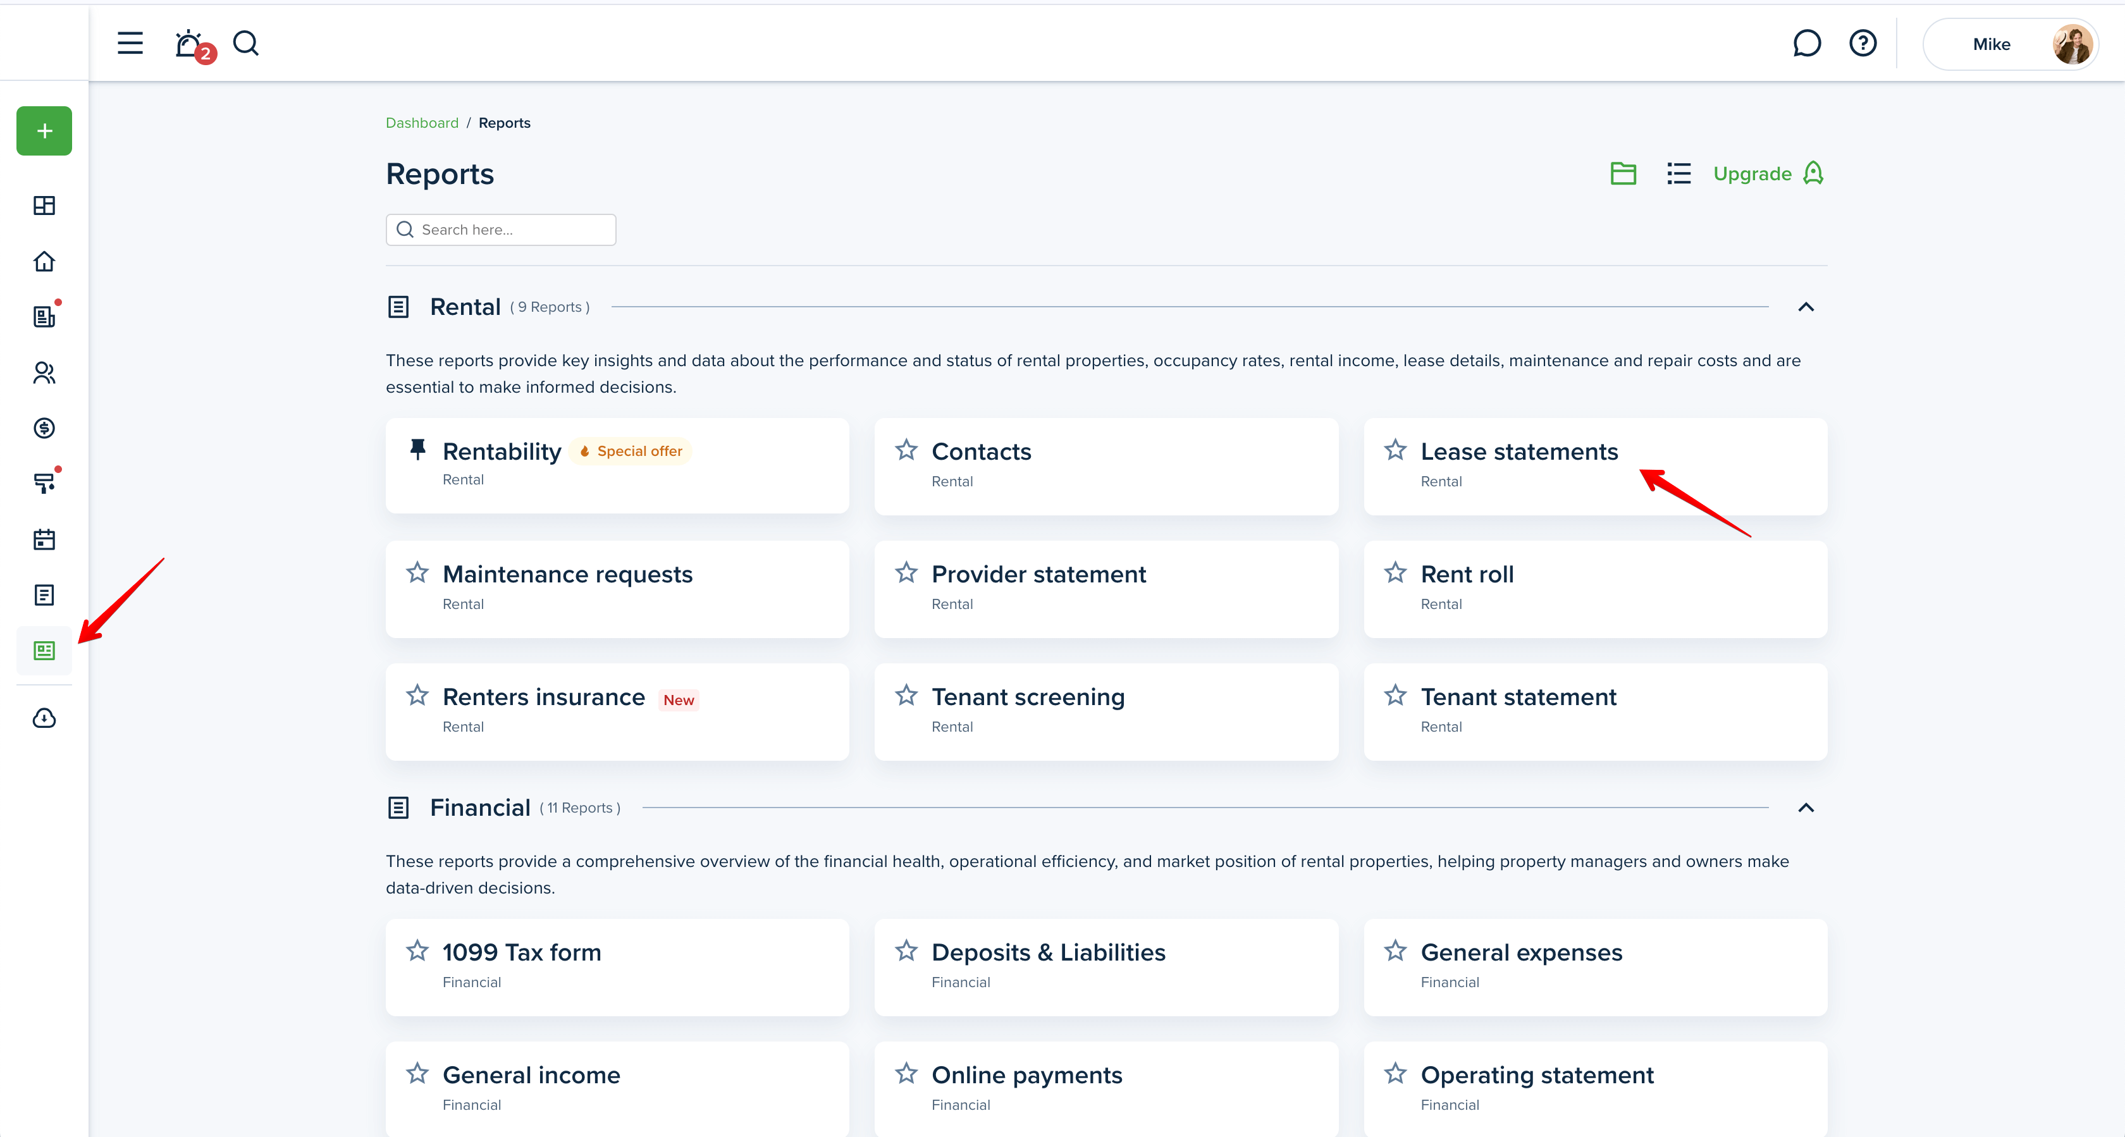This screenshot has height=1137, width=2125.
Task: Collapse the Financial section chevron
Action: click(1806, 808)
